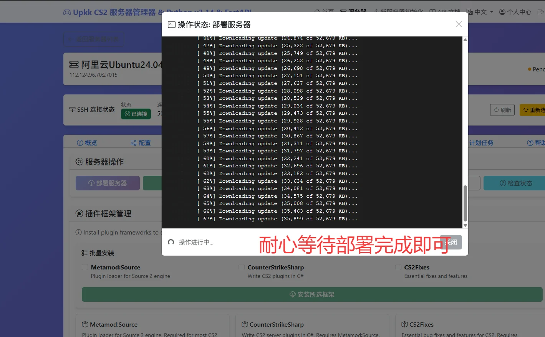The image size is (545, 337).
Task: Check the Metamod:Source checkbox
Action: [x=85, y=267]
